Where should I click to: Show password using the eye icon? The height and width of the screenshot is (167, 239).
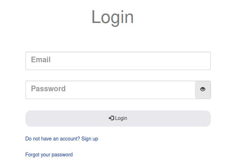click(x=203, y=90)
